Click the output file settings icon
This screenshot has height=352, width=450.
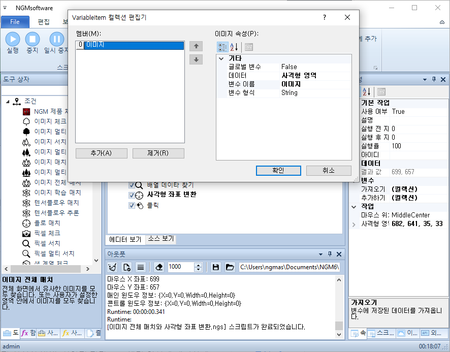(126, 267)
